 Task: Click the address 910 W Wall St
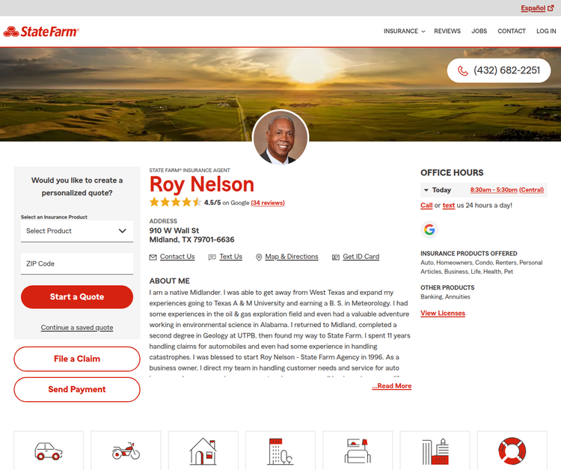pyautogui.click(x=174, y=231)
